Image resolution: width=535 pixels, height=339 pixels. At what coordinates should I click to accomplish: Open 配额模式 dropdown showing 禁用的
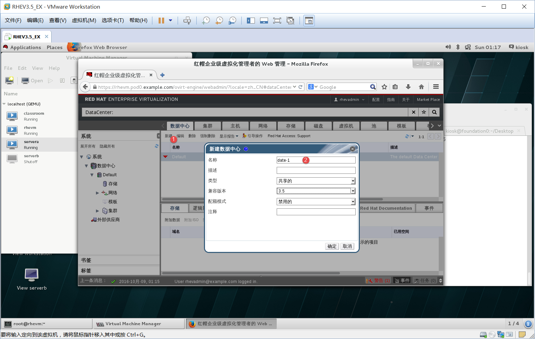[x=316, y=201]
